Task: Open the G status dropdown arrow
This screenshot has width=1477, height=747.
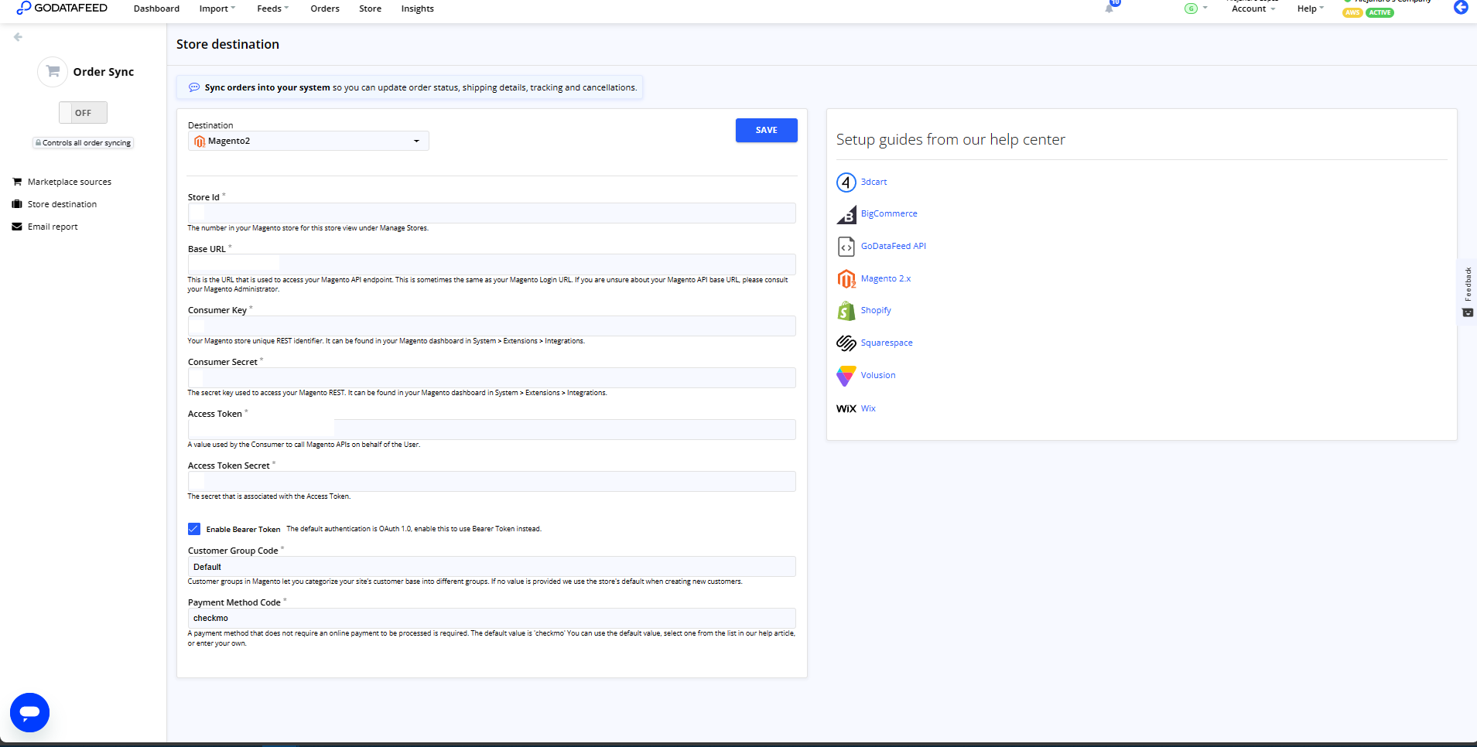Action: pyautogui.click(x=1205, y=9)
